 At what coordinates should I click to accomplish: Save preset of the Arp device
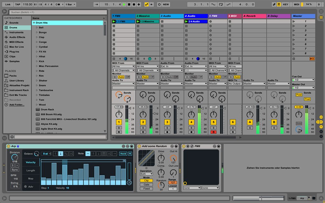pos(132,146)
